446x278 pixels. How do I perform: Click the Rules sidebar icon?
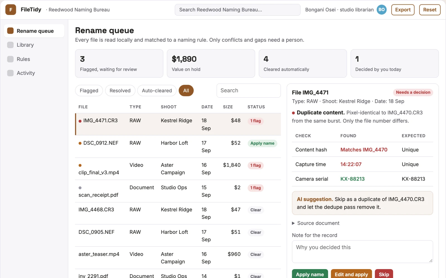point(10,59)
